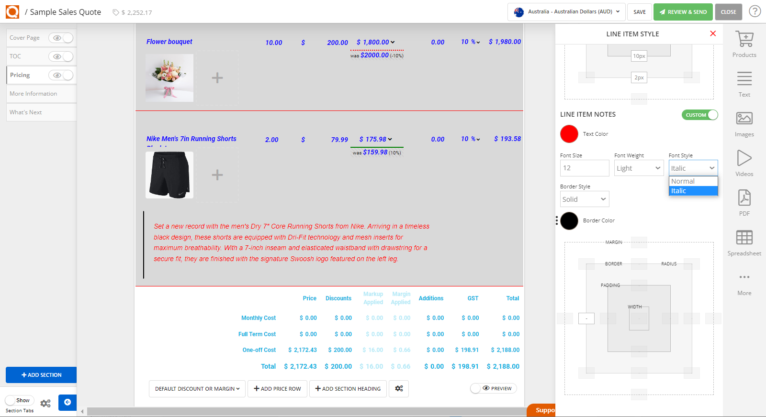Click the vertical dots drag handle
This screenshot has height=417, width=766.
click(557, 220)
